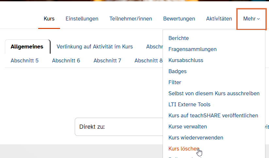This screenshot has height=158, width=269.
Task: Open the Bewertungen tab
Action: pyautogui.click(x=179, y=19)
